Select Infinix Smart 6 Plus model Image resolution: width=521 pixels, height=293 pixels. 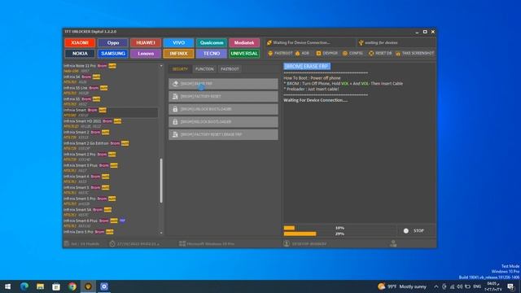111,223
